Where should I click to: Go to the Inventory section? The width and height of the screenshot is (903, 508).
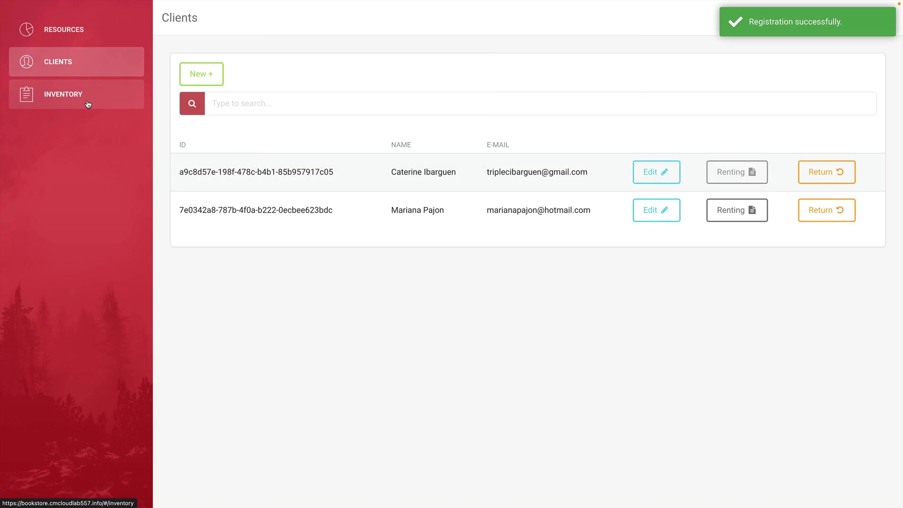pos(63,94)
